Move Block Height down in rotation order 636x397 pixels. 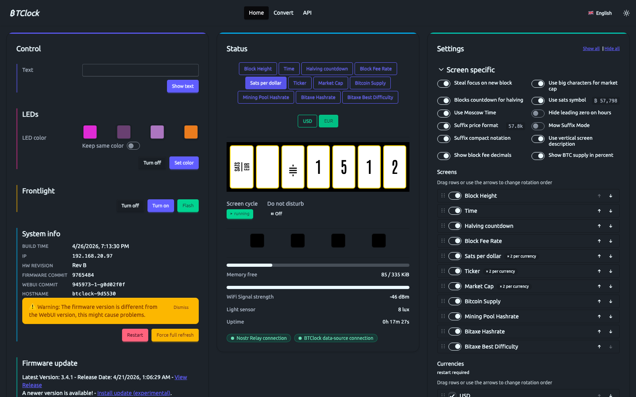pyautogui.click(x=611, y=196)
